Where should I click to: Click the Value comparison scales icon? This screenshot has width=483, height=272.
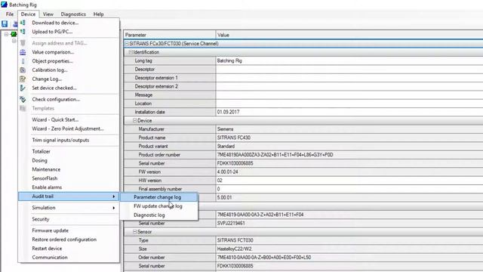[x=23, y=52]
